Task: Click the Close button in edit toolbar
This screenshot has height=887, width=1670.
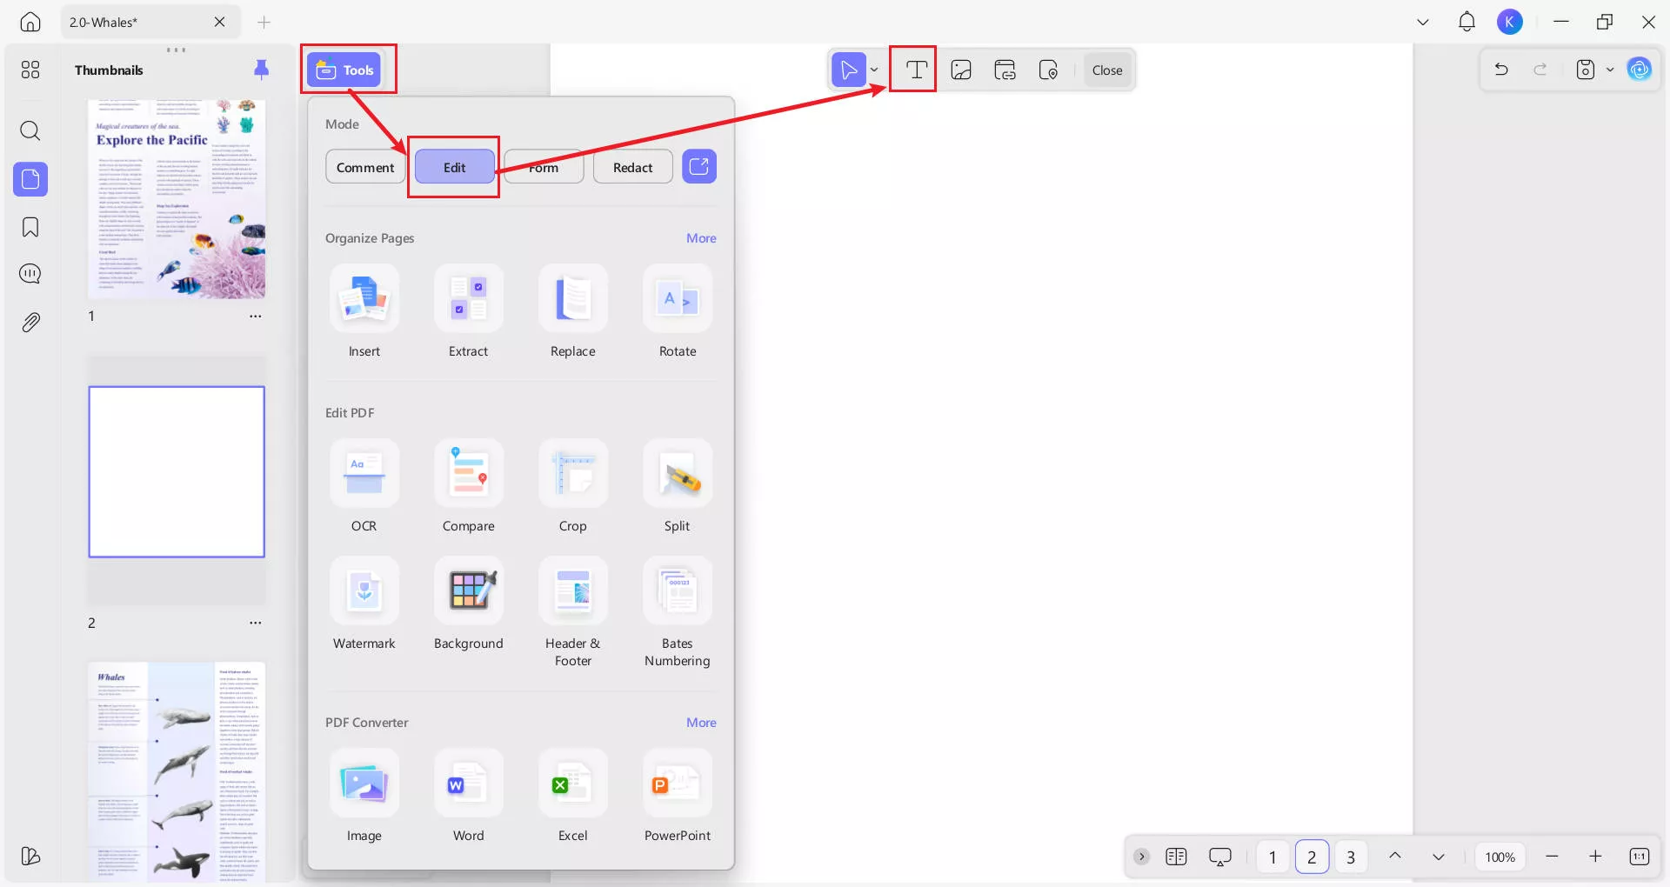Action: (1106, 70)
